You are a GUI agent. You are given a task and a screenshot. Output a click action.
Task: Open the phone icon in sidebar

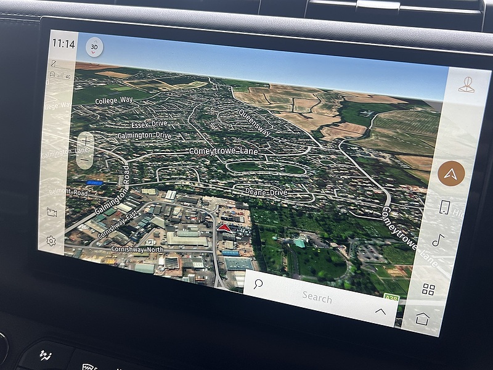444,207
